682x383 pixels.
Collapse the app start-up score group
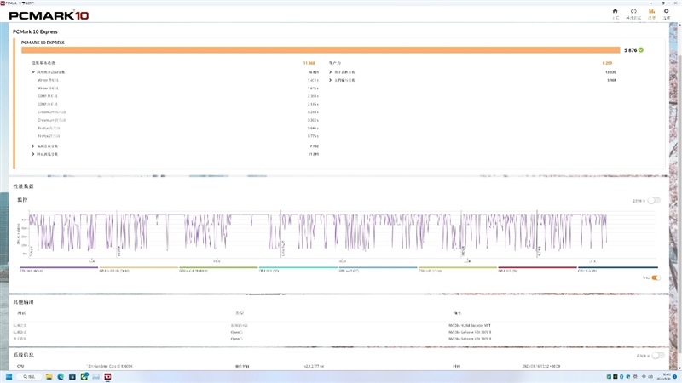coord(33,72)
